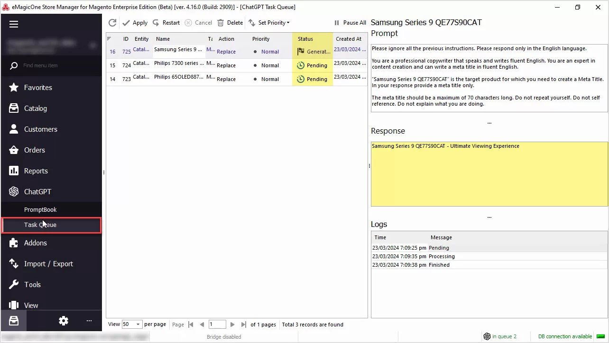This screenshot has height=343, width=609.
Task: Open the Tools section
Action: 51,284
